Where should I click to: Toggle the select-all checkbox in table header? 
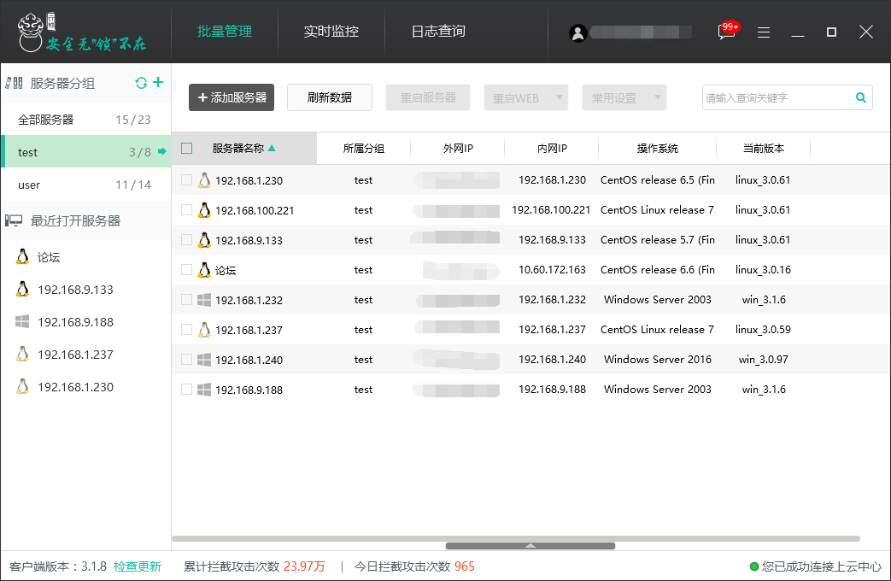[187, 148]
